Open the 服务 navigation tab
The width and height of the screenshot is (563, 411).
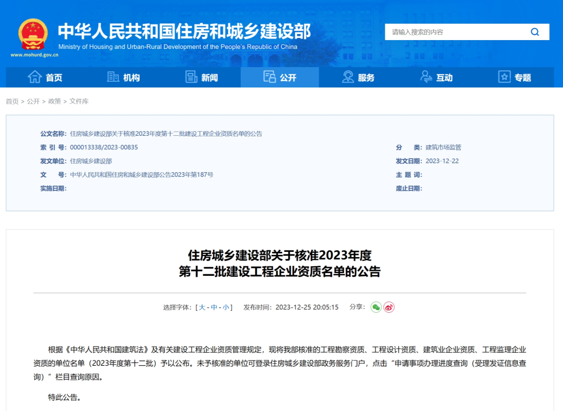coord(358,77)
